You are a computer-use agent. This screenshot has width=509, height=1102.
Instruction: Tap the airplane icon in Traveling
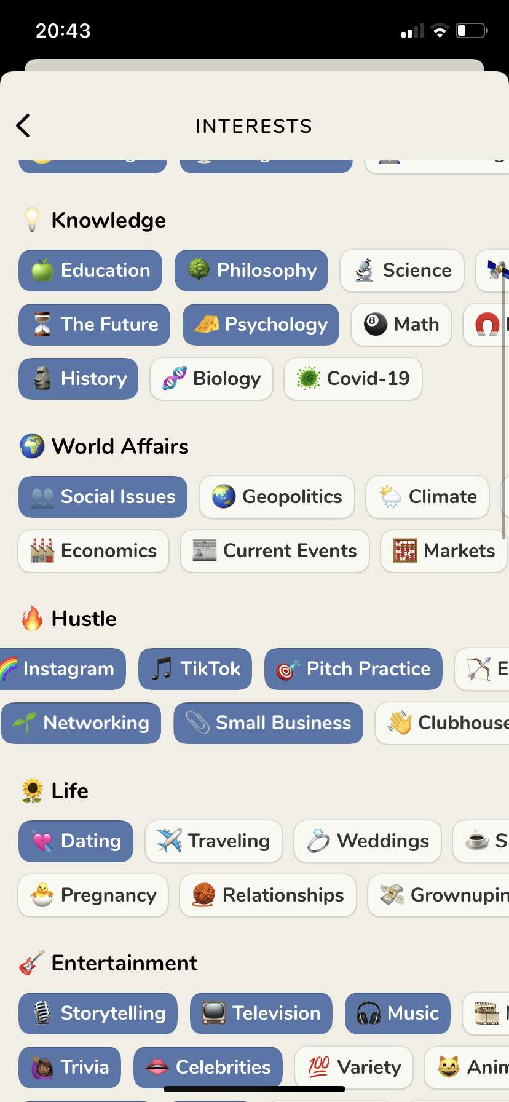click(x=170, y=841)
